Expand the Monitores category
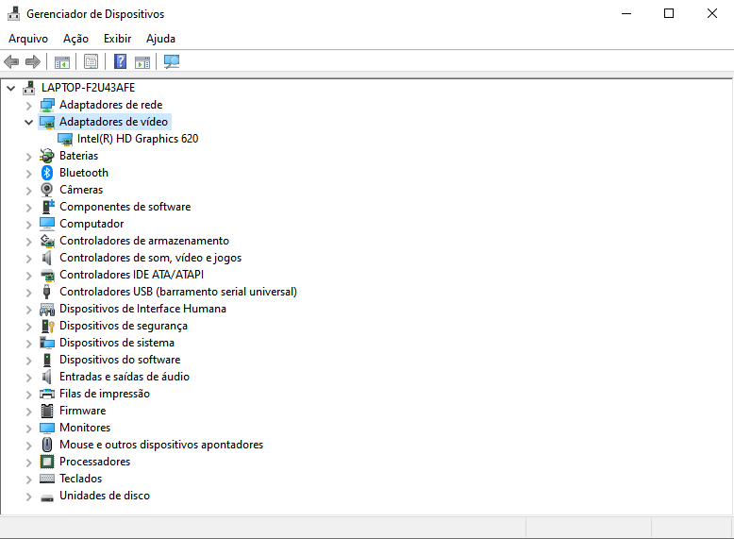734x539 pixels. pyautogui.click(x=29, y=428)
